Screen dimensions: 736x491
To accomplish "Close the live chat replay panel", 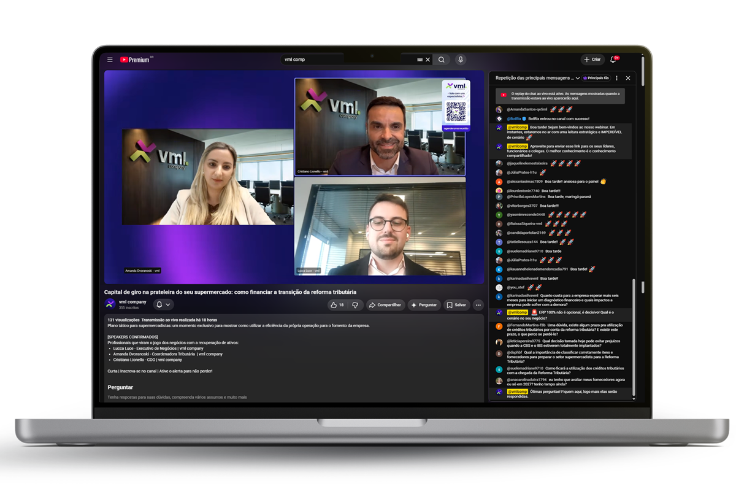I will 627,78.
